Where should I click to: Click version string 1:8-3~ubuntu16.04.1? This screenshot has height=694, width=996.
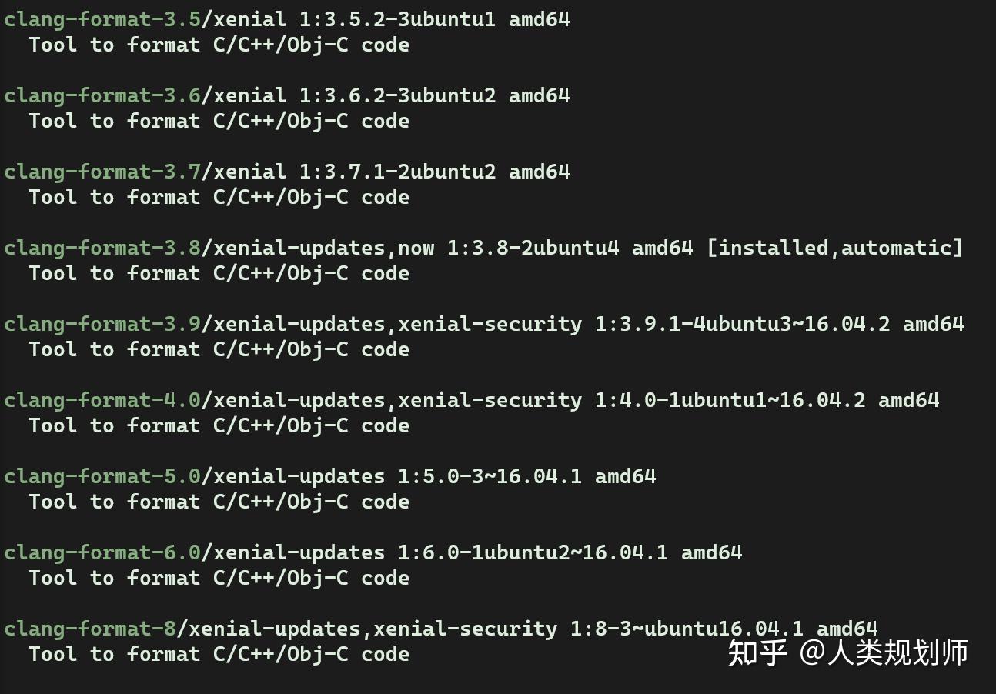687,629
